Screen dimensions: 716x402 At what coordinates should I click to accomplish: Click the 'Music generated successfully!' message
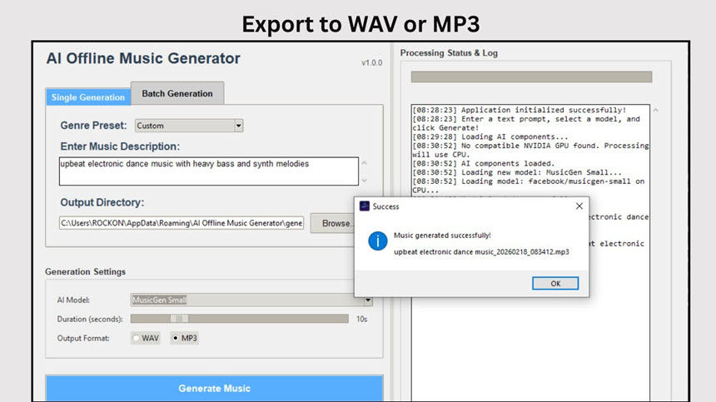coord(442,236)
